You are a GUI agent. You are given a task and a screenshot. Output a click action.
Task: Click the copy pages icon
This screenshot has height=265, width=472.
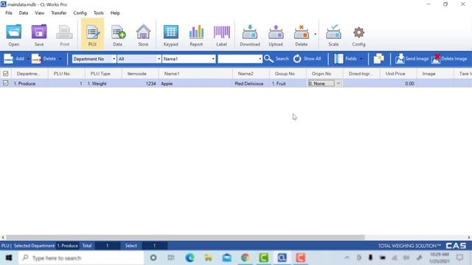(378, 59)
